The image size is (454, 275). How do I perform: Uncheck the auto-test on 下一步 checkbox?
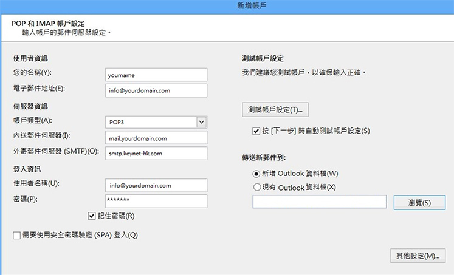[x=256, y=131]
